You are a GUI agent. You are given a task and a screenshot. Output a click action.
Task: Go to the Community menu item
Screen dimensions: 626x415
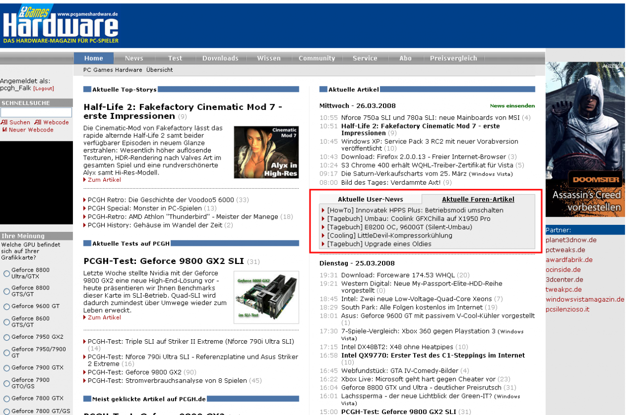pyautogui.click(x=317, y=58)
